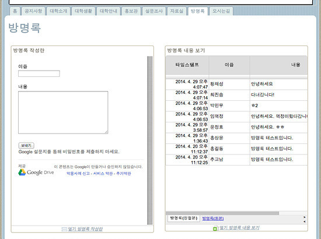The height and width of the screenshot is (239, 321).
Task: Select the 대학안내 tab
Action: pos(109,11)
